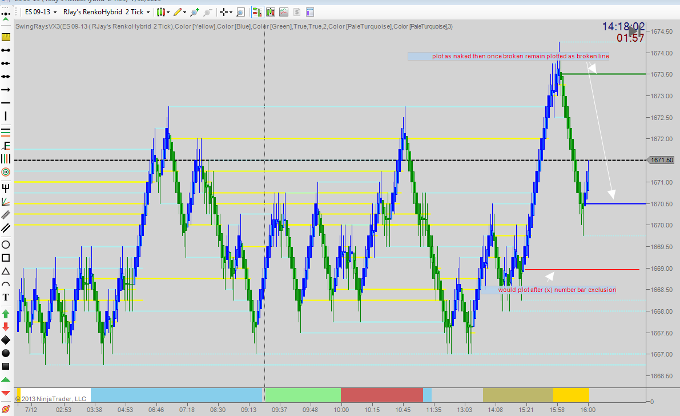The image size is (680, 416).
Task: Open the Data Series dialog icon
Action: 271,12
